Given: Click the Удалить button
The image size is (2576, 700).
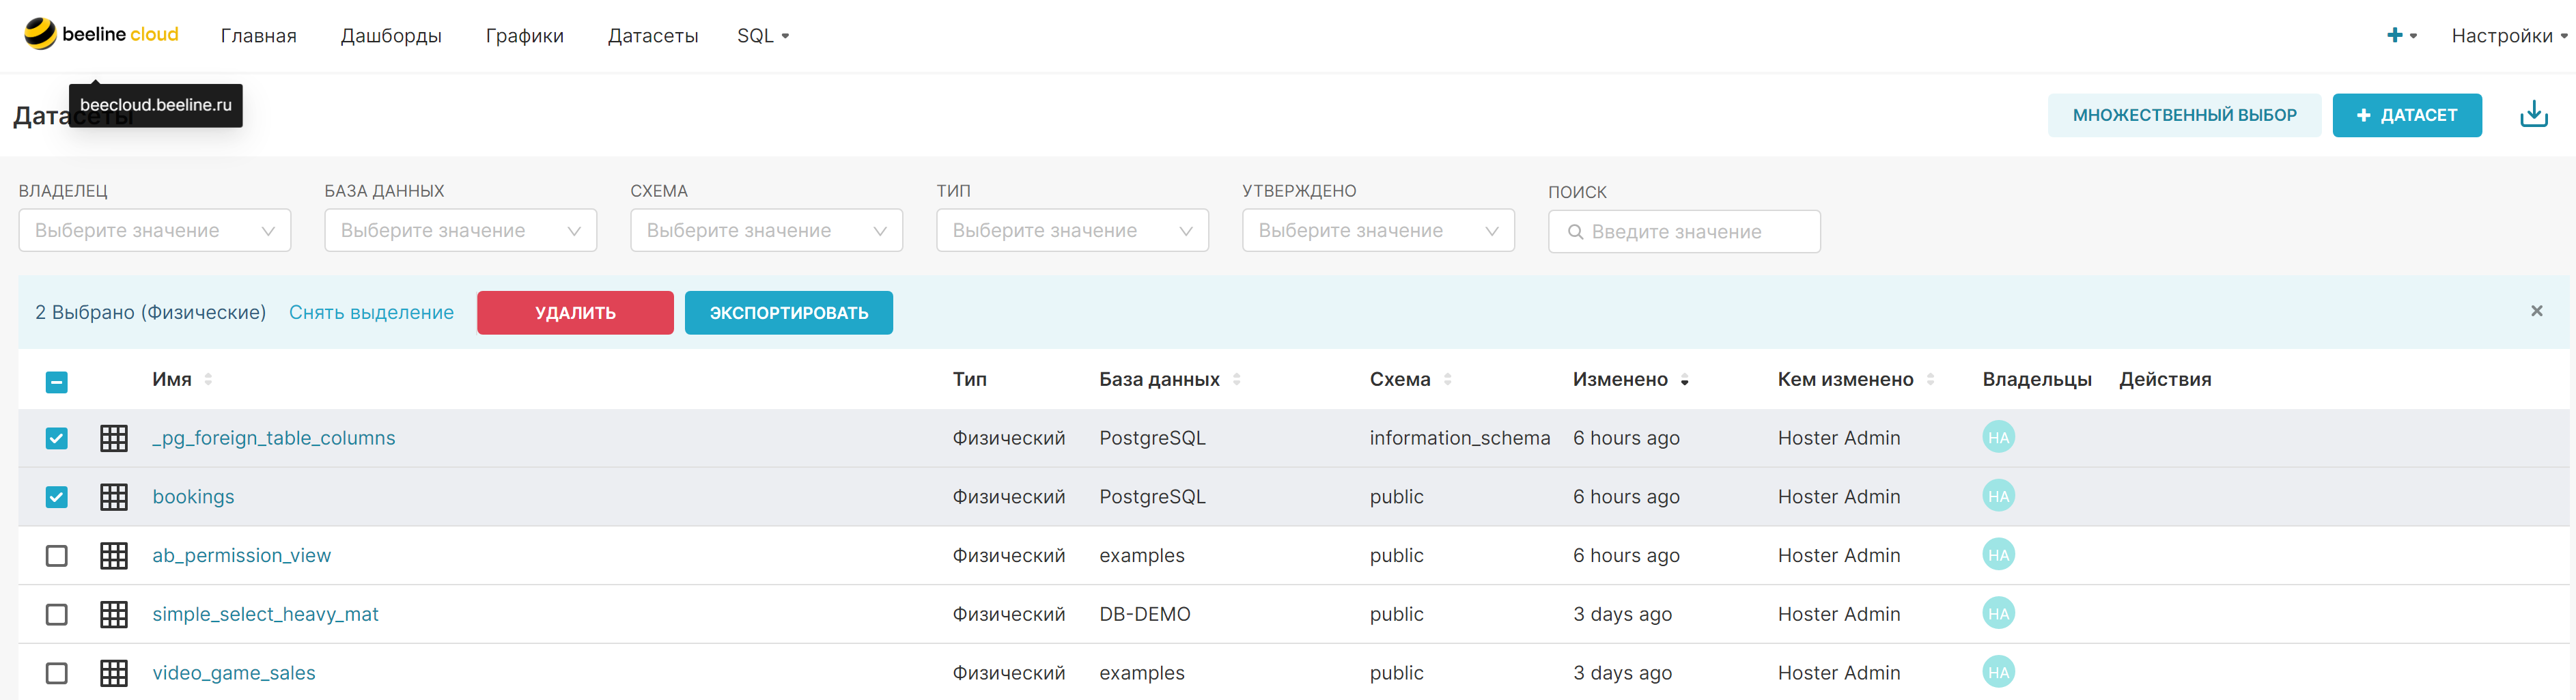Looking at the screenshot, I should click(575, 313).
